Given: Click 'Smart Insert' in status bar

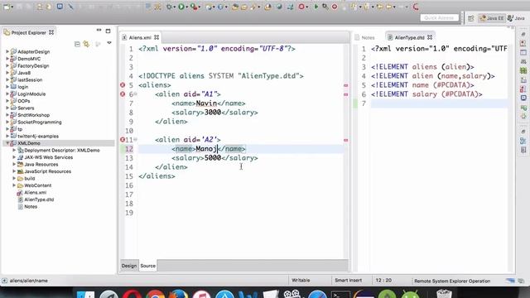Looking at the screenshot, I should click(348, 280).
